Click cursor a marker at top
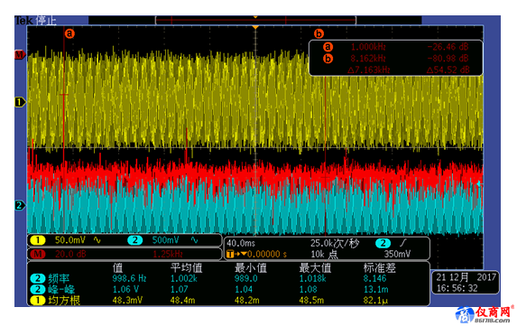 [69, 33]
